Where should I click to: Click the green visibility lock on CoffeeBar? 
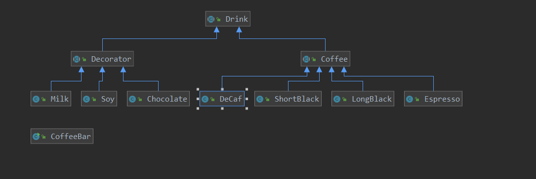coord(43,137)
